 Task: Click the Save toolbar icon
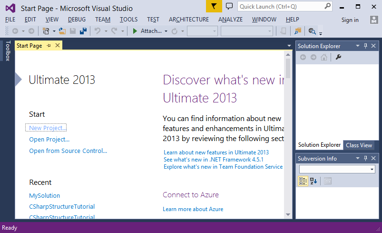point(73,31)
